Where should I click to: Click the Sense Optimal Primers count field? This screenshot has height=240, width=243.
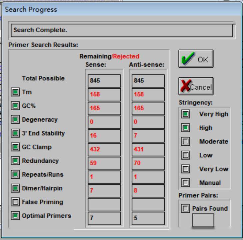[104, 218]
